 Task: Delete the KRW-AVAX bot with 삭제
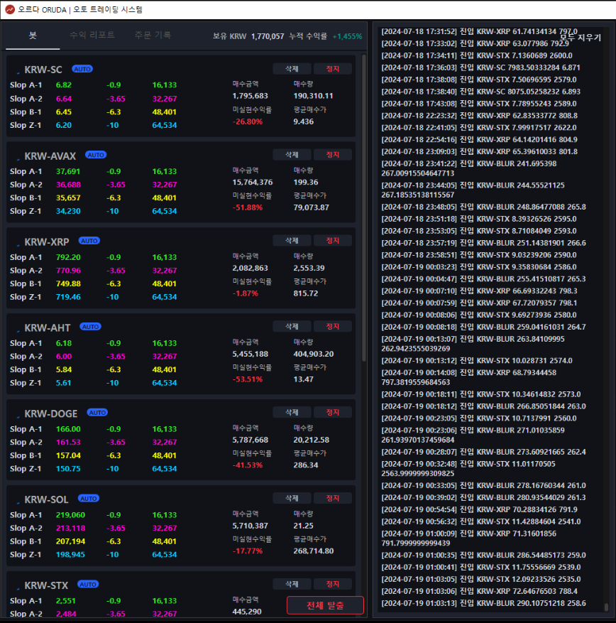point(292,155)
